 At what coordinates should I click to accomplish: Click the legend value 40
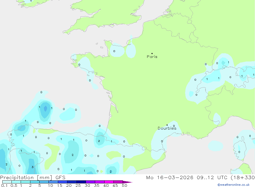[x=106, y=185]
